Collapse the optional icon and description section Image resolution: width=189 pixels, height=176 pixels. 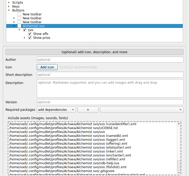click(95, 52)
